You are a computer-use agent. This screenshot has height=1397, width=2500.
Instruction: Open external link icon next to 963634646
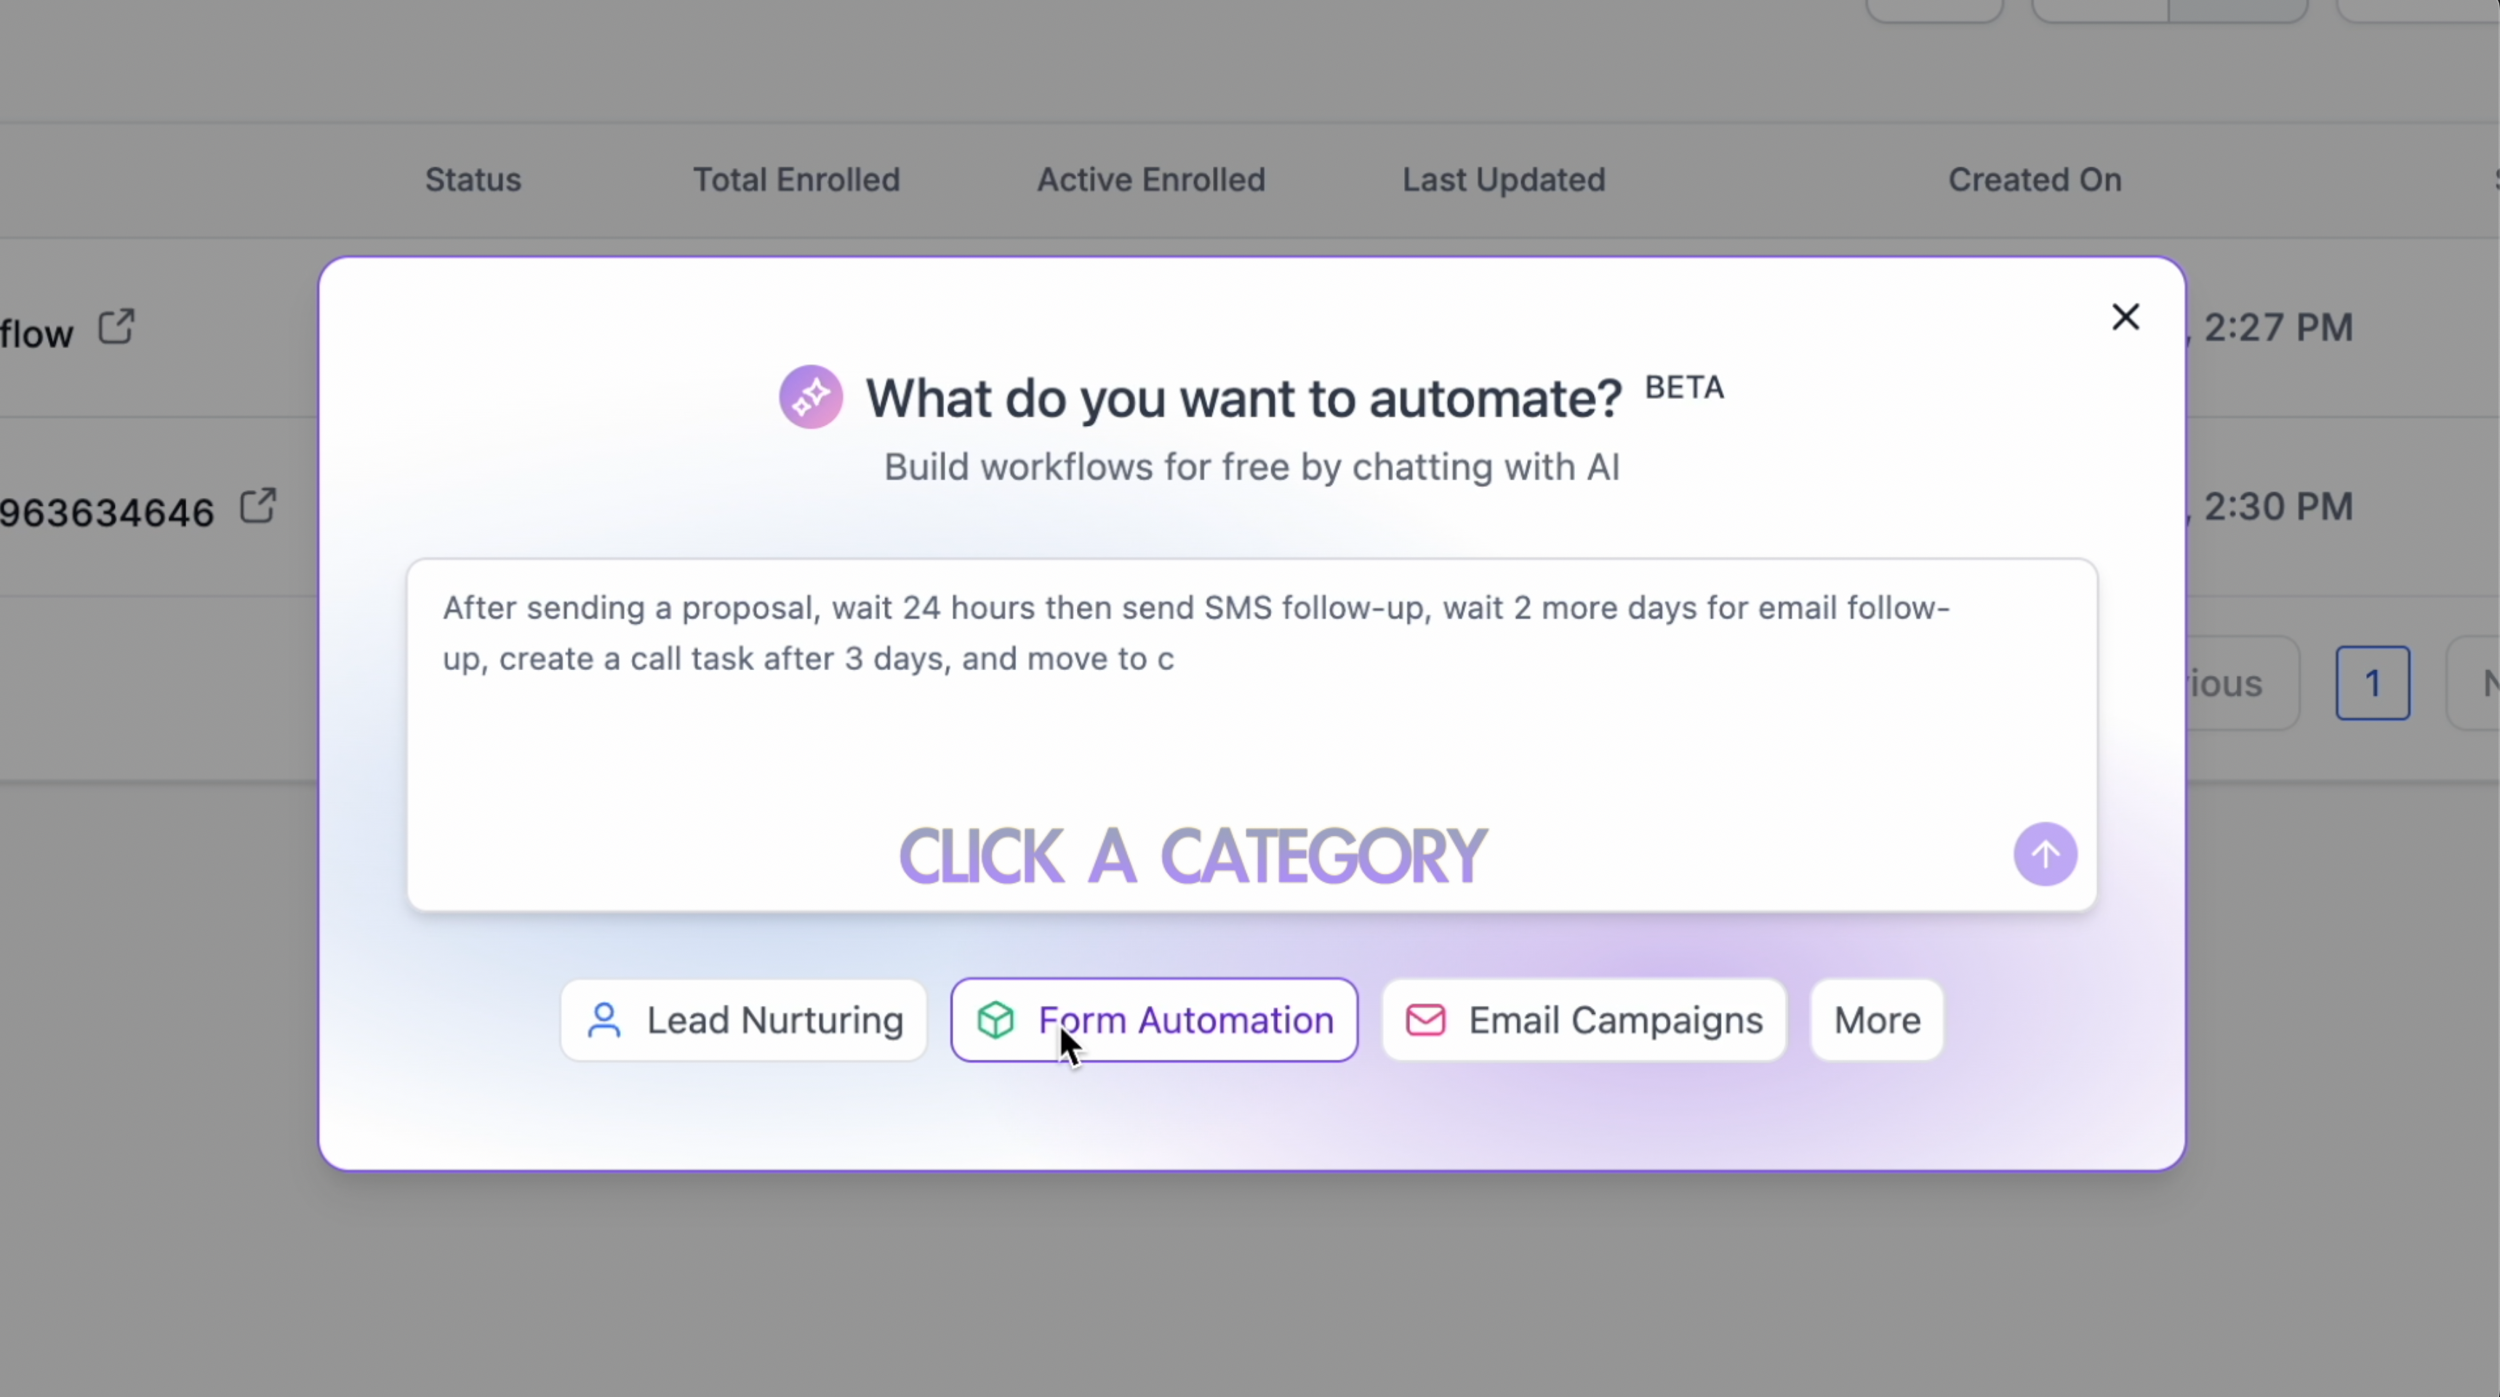coord(258,505)
